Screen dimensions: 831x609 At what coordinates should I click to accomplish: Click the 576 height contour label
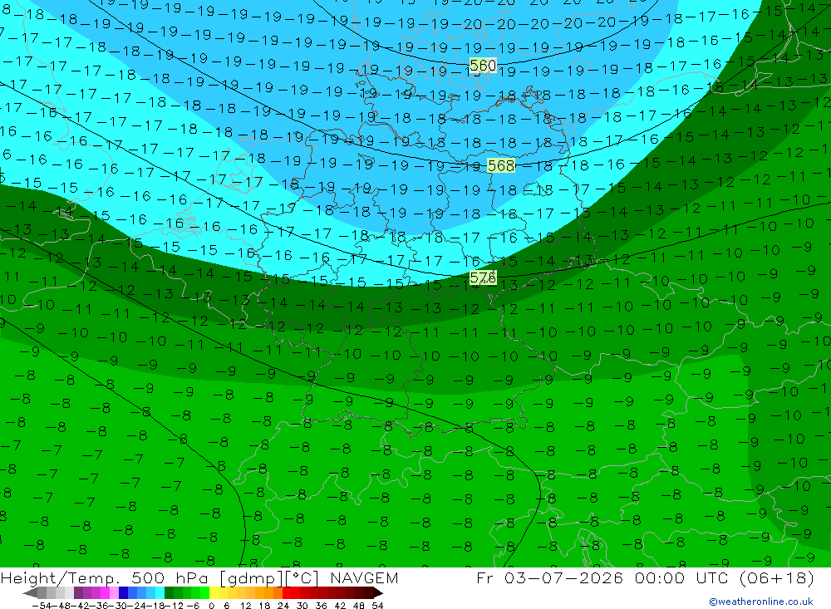tap(483, 277)
